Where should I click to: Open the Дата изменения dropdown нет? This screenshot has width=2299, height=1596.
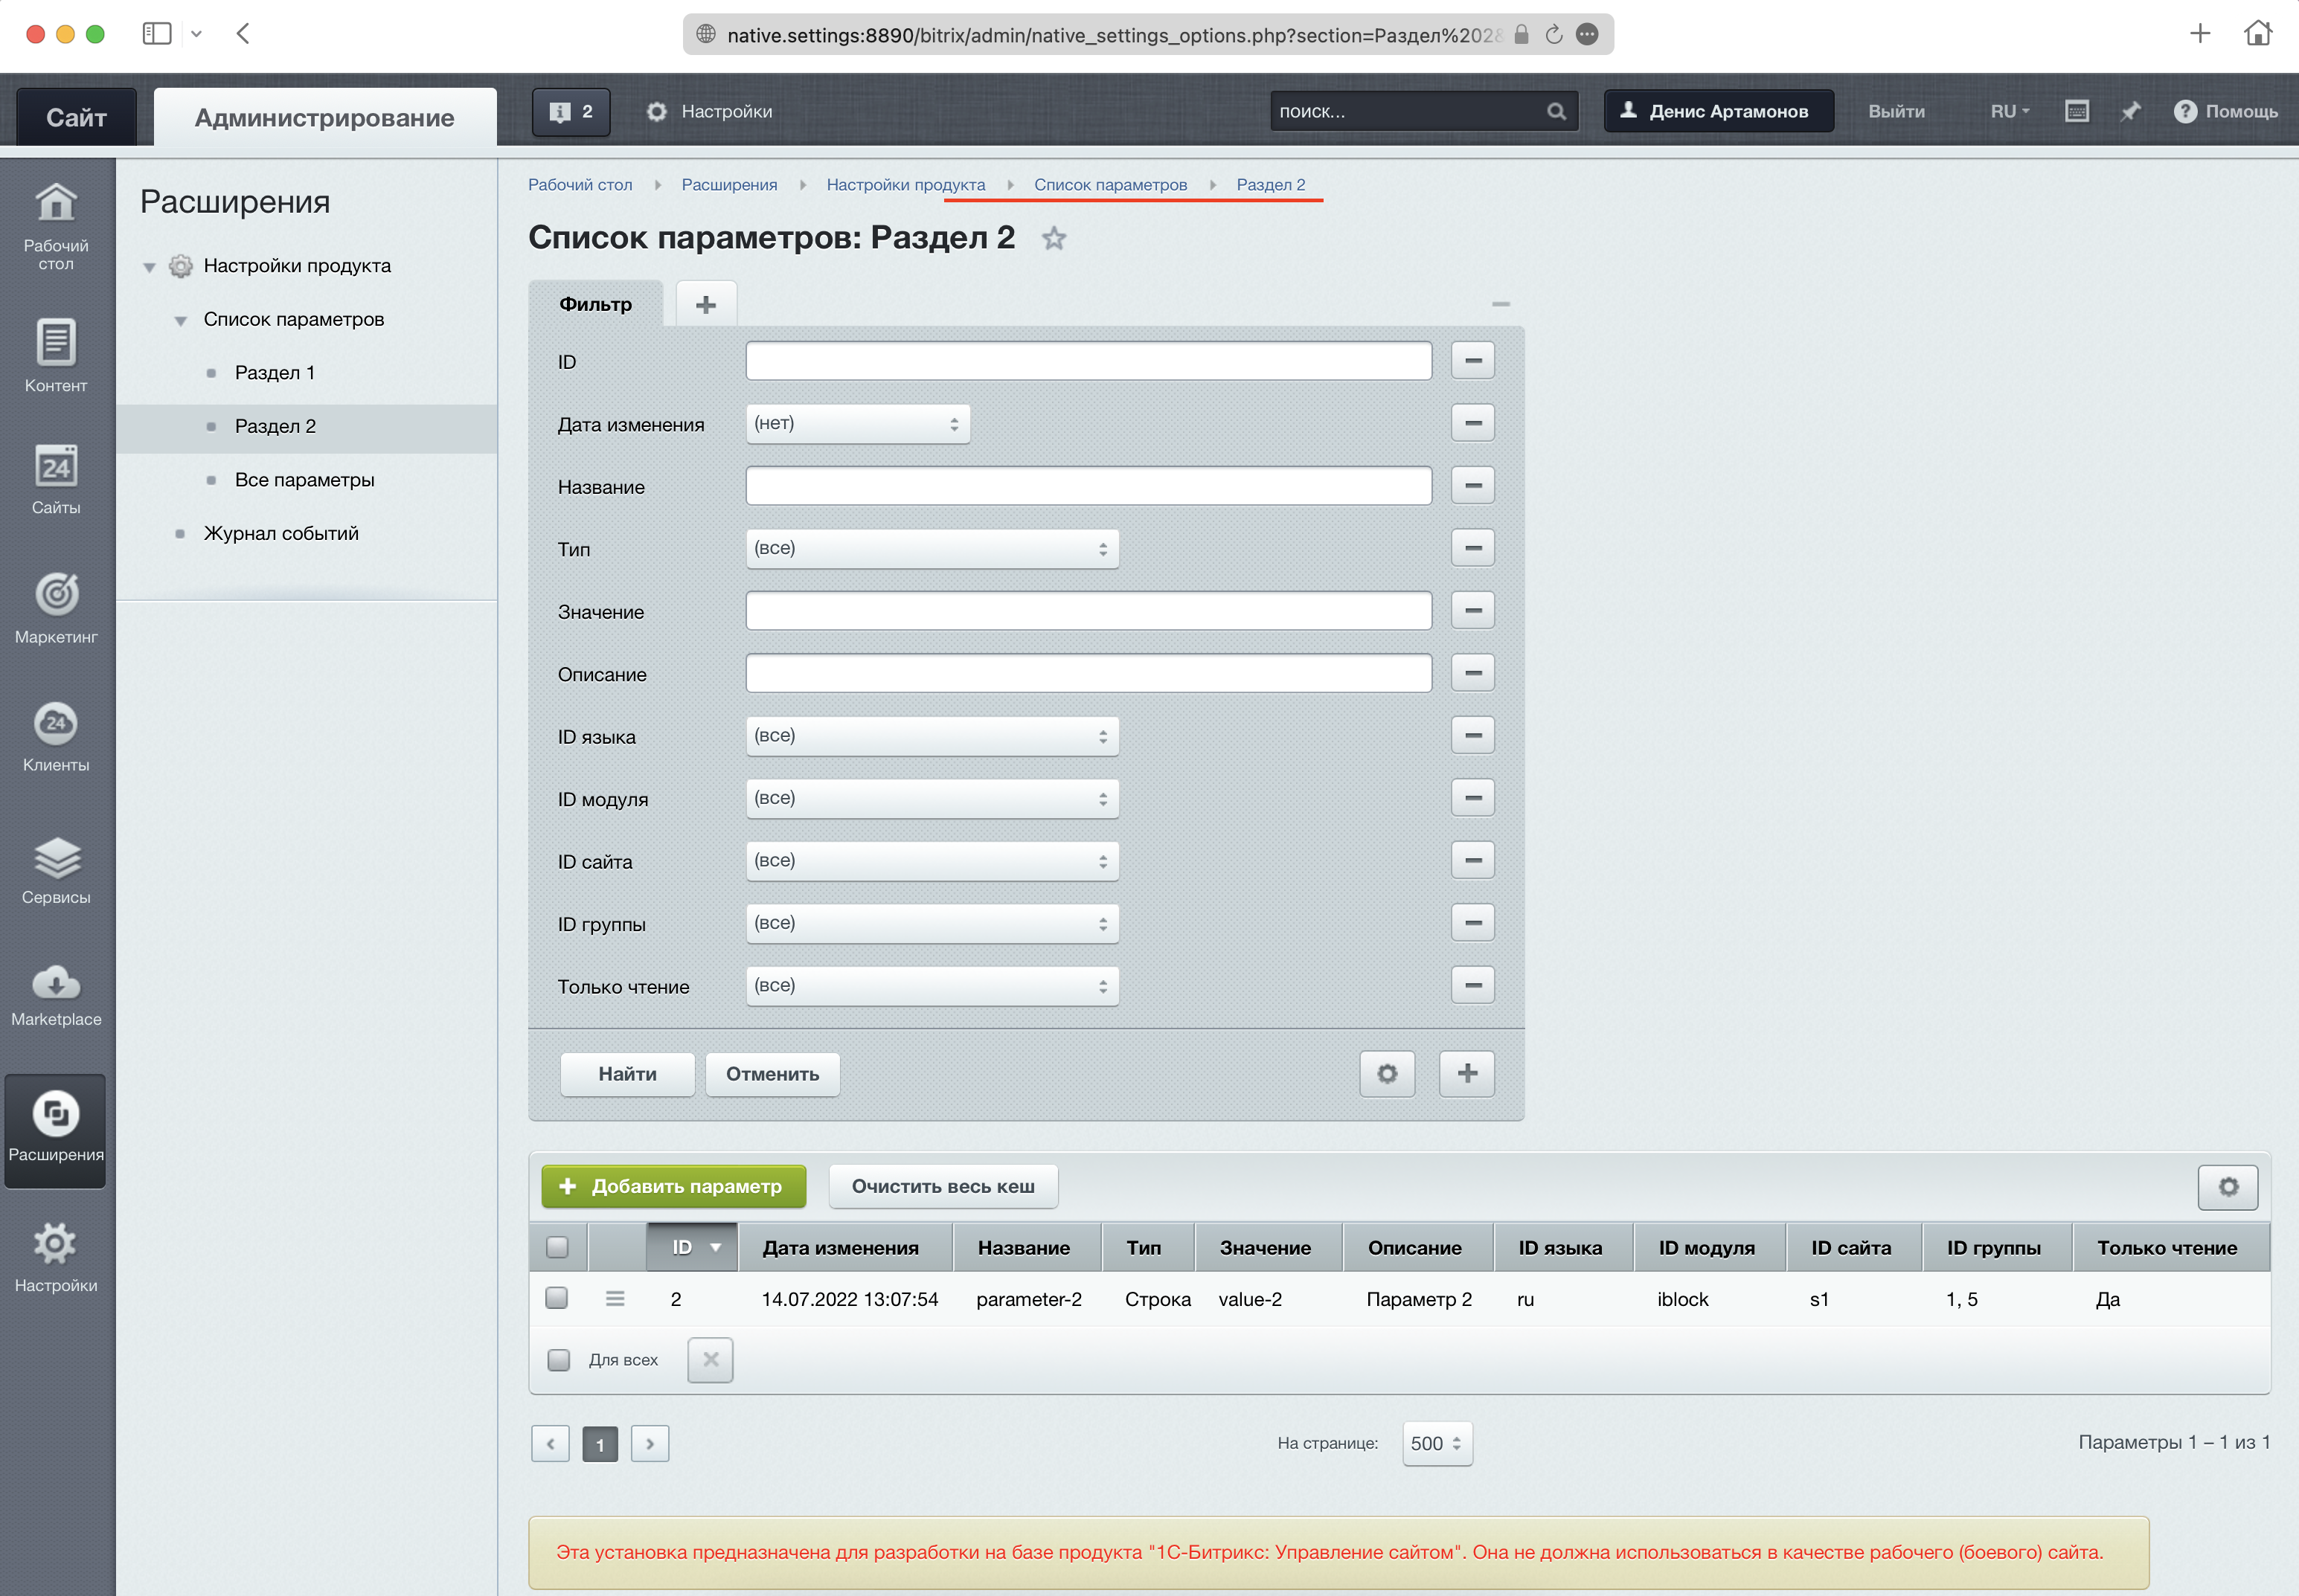[x=858, y=422]
